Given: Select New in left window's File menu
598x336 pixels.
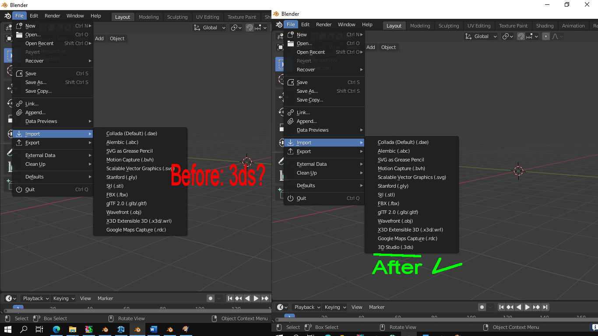Looking at the screenshot, I should point(53,26).
